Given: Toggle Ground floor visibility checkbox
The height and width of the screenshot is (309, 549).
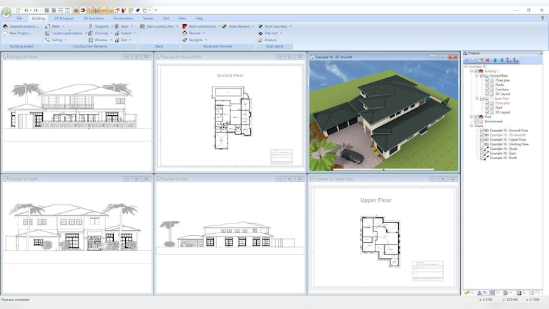Looking at the screenshot, I should pos(481,75).
